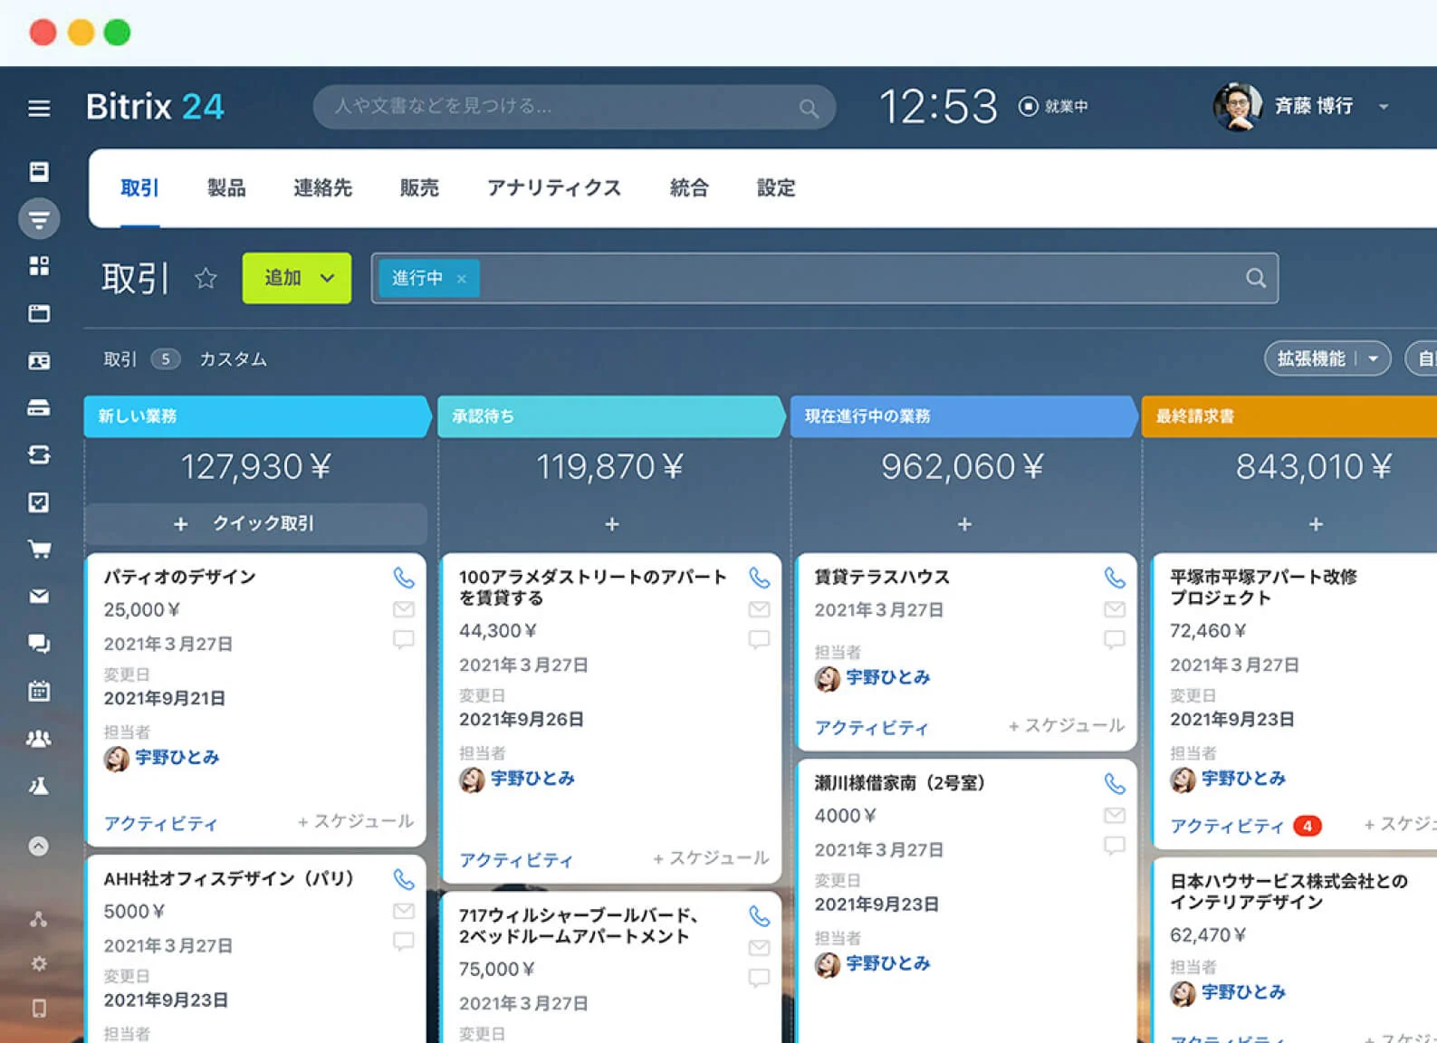The image size is (1437, 1043).
Task: Select the カスタム view
Action: [233, 359]
